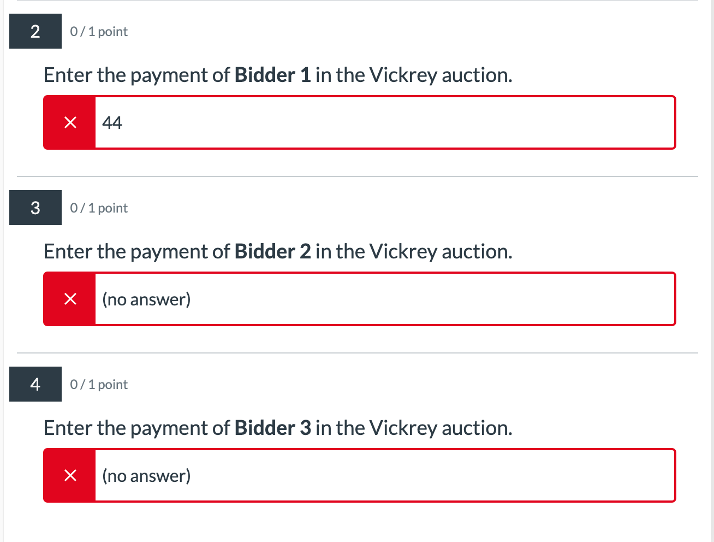Select the question 3 number badge
Viewport: 714px width, 542px height.
pyautogui.click(x=35, y=208)
